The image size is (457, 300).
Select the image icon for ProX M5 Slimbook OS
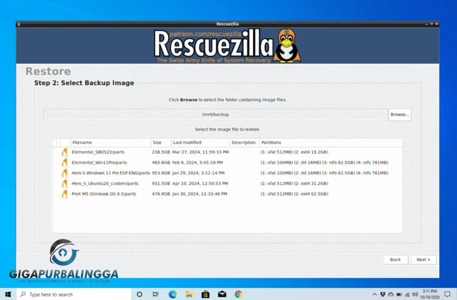click(x=65, y=194)
